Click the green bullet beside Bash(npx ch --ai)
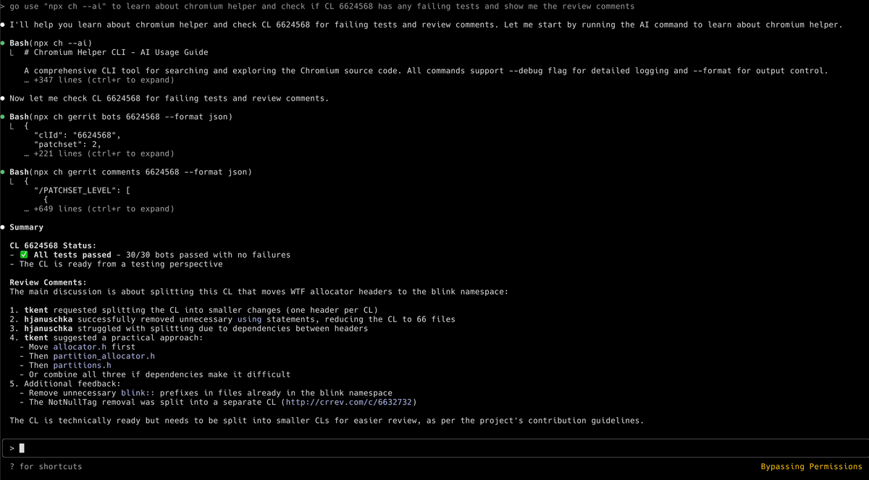Viewport: 869px width, 480px height. tap(4, 43)
